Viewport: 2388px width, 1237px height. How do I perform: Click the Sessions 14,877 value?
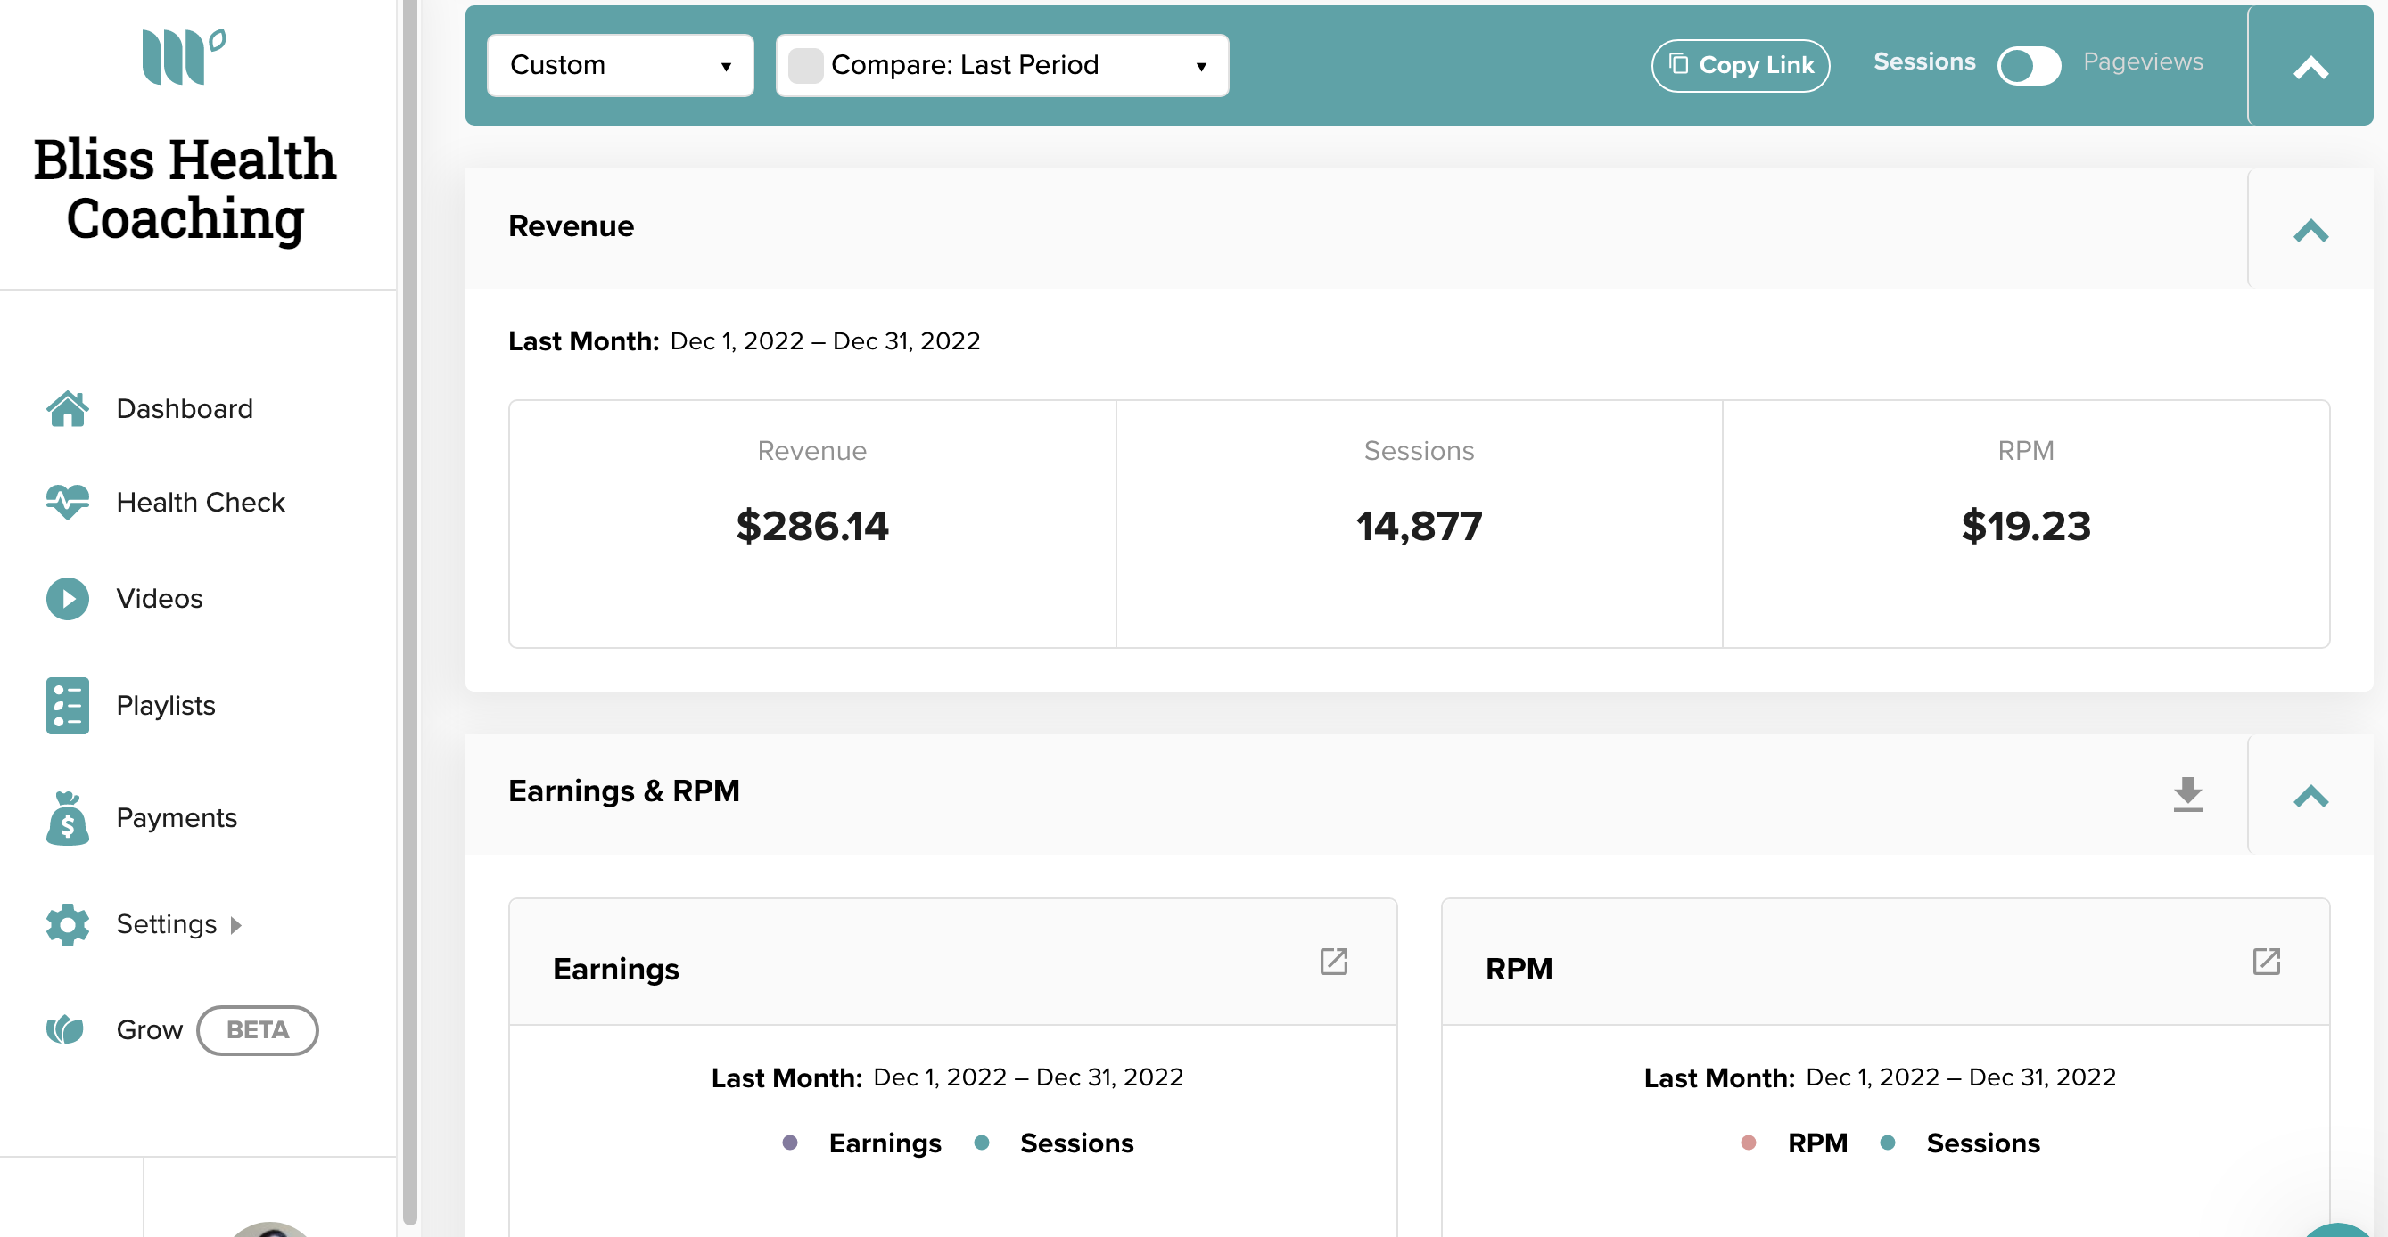(x=1420, y=527)
